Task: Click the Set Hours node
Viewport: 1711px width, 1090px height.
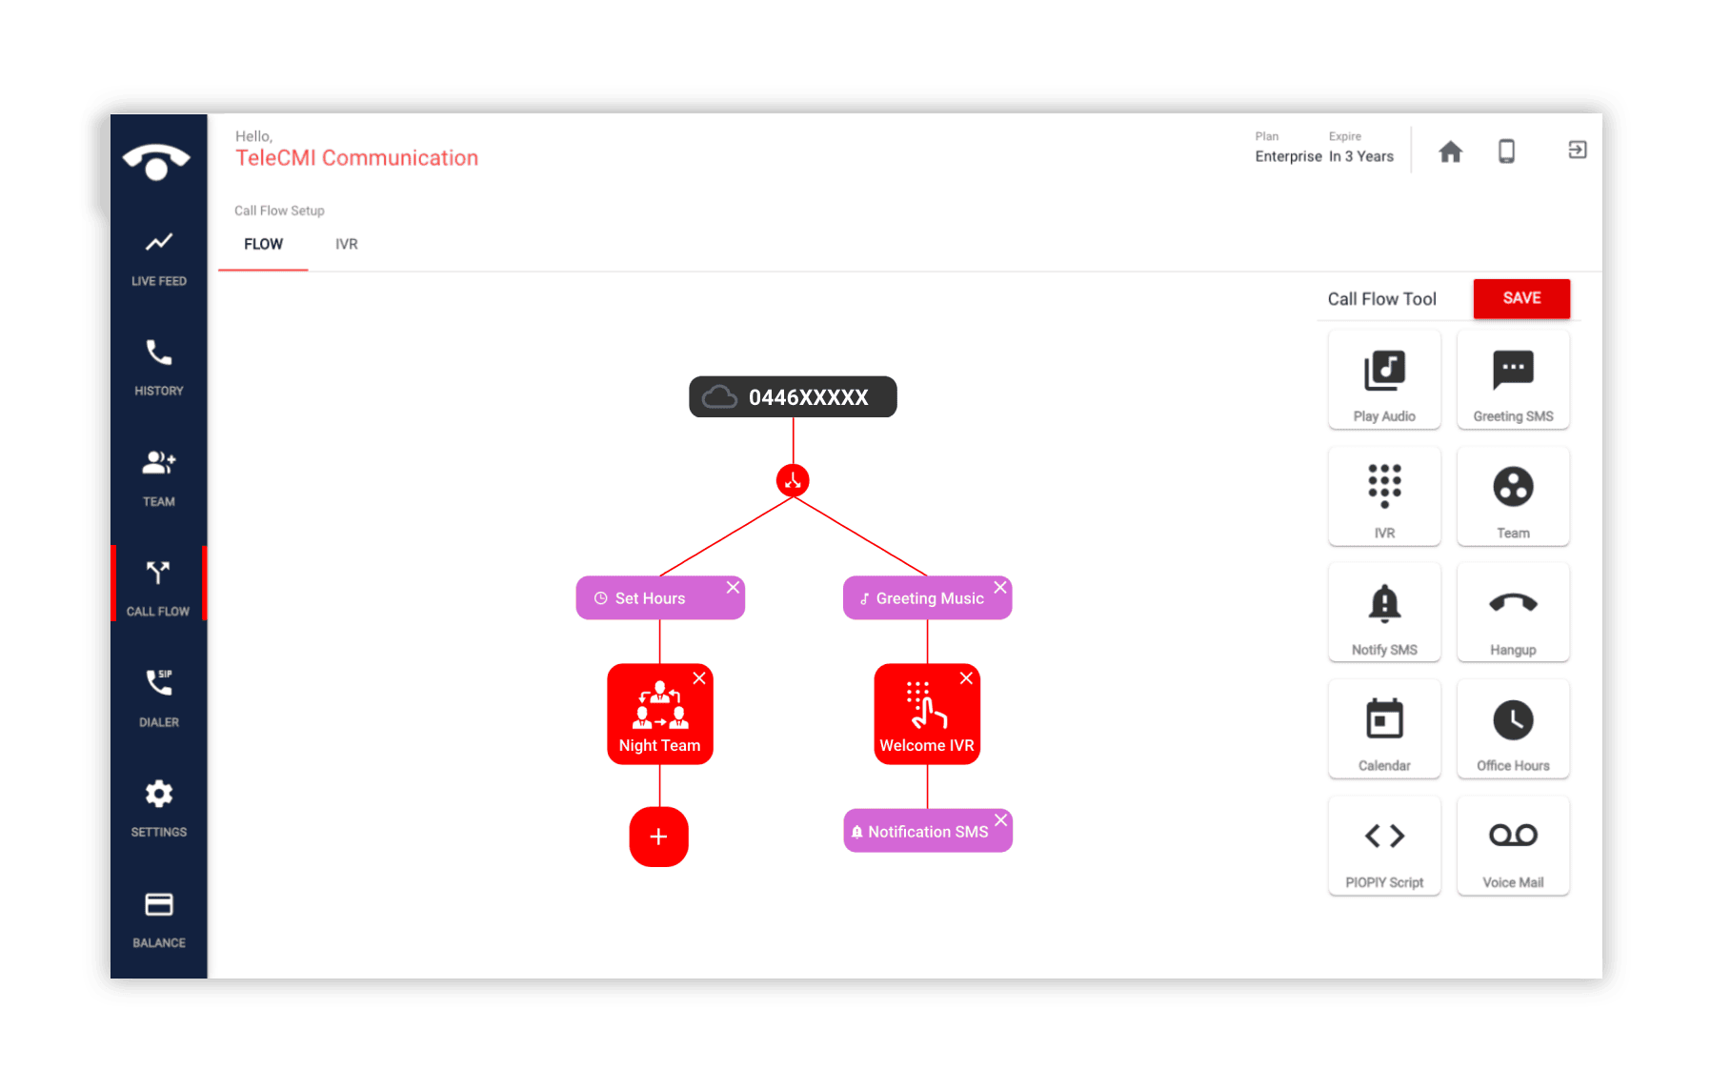Action: pyautogui.click(x=659, y=598)
